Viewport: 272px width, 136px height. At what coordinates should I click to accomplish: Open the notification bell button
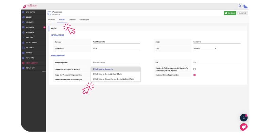click(x=244, y=118)
